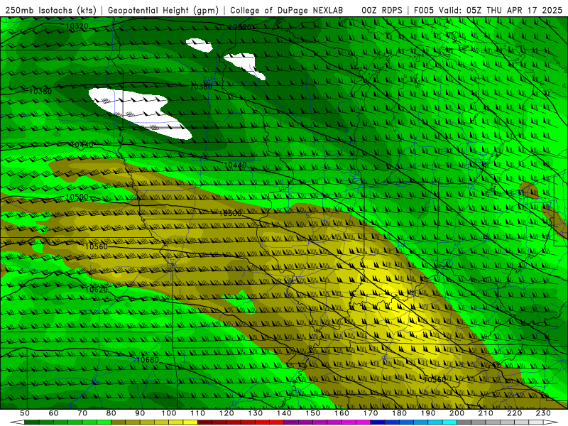The width and height of the screenshot is (568, 426).
Task: Click the 170 knot label on the color scale
Action: coord(371,413)
